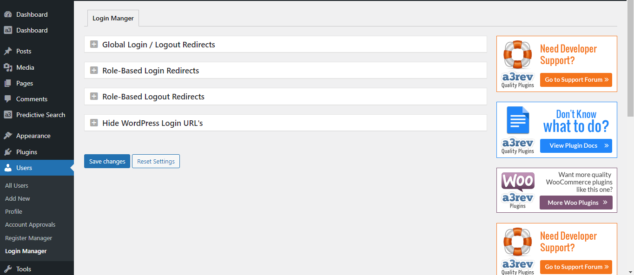Click the Reset Settings button
Viewport: 634px width, 275px height.
(x=156, y=161)
